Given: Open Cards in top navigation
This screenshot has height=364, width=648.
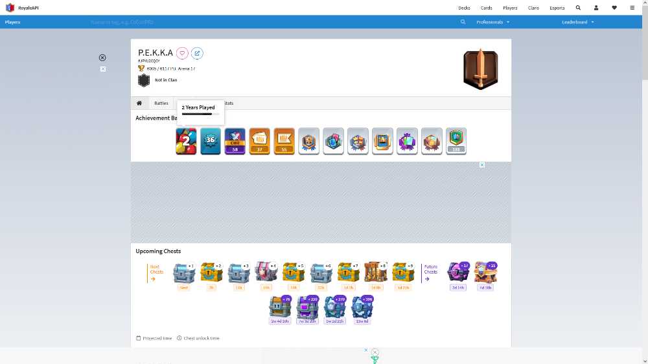Looking at the screenshot, I should [487, 8].
